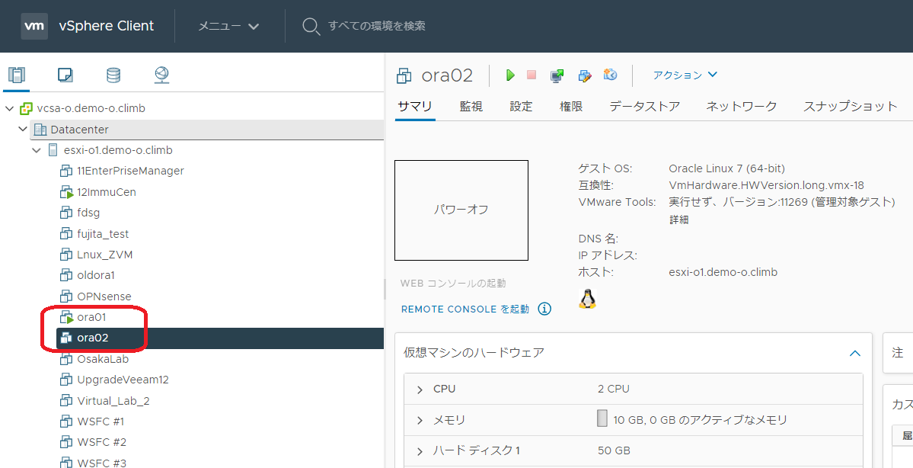Switch to Storage view icon
Image resolution: width=913 pixels, height=468 pixels.
(x=113, y=75)
